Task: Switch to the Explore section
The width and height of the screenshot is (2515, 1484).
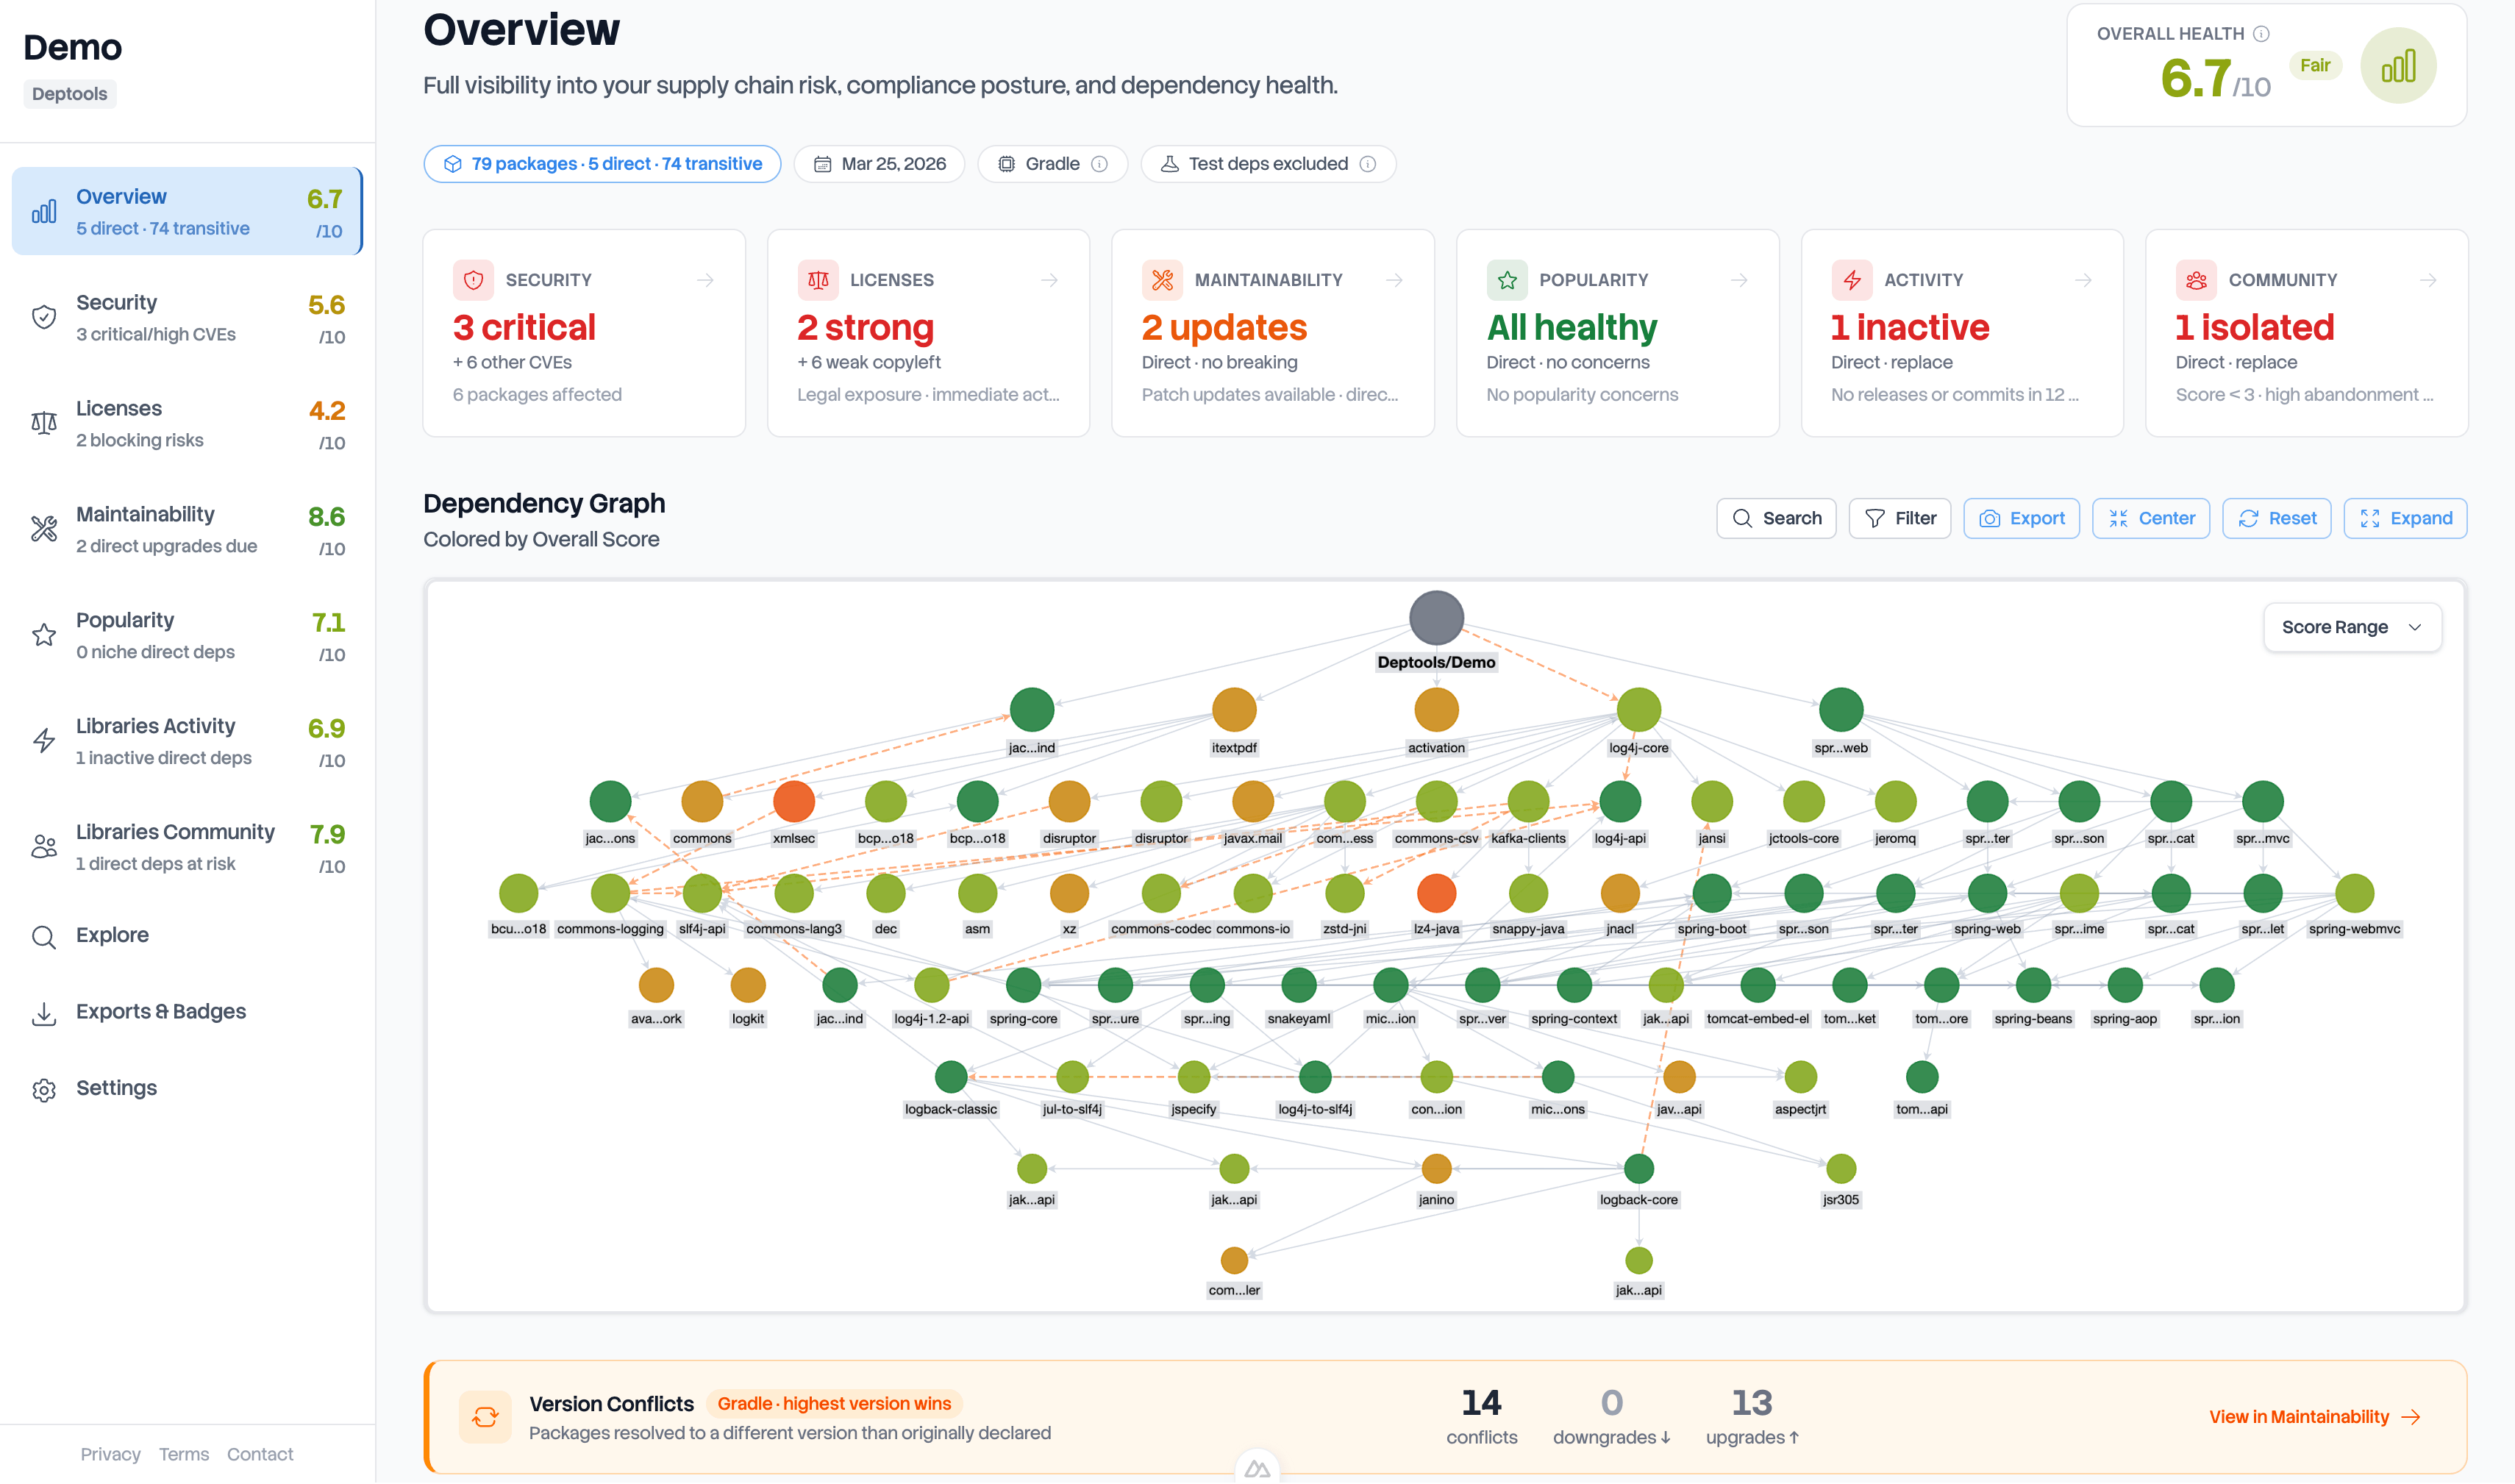Action: coord(112,935)
